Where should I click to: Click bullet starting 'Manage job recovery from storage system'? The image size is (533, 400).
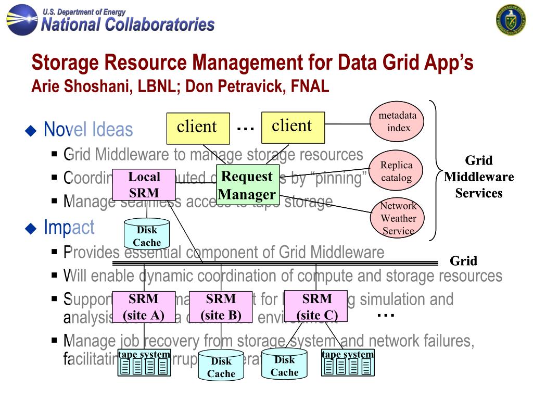tap(269, 349)
